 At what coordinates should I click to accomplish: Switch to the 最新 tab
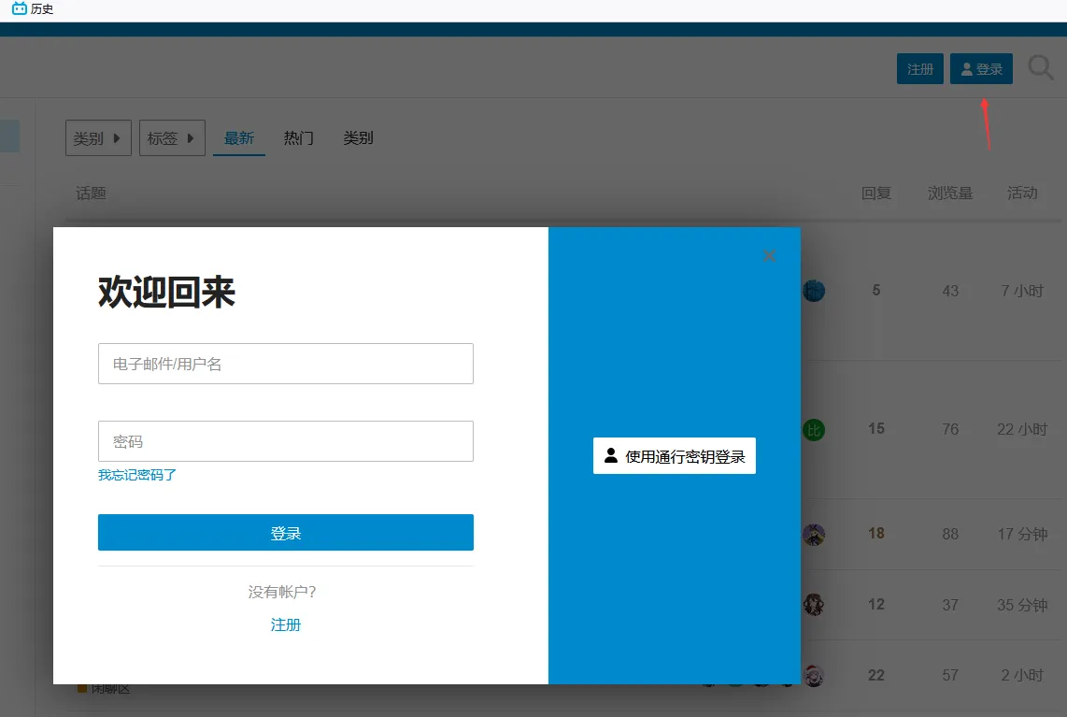[239, 138]
